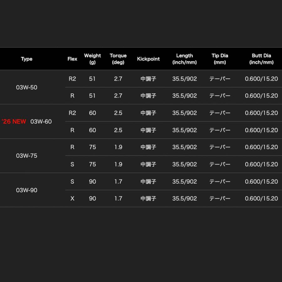This screenshot has height=282, width=282.
Task: Select the R2 flex cell for 03W-60
Action: (72, 113)
